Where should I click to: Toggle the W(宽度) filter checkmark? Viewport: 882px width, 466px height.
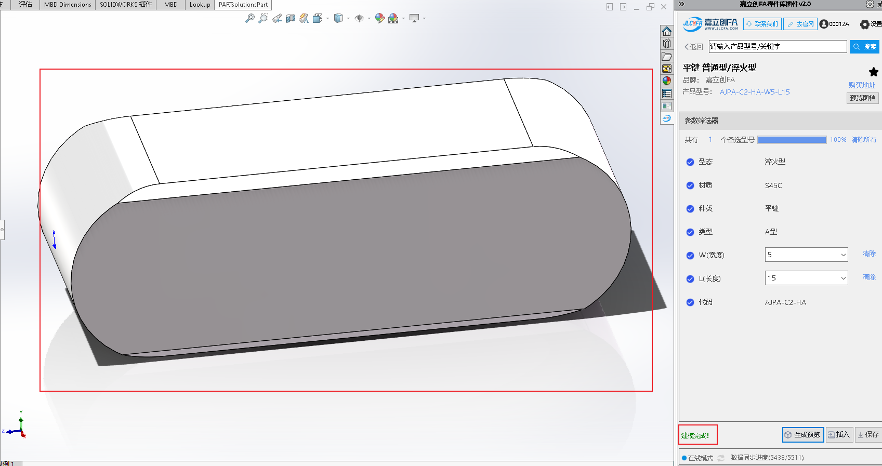[690, 256]
